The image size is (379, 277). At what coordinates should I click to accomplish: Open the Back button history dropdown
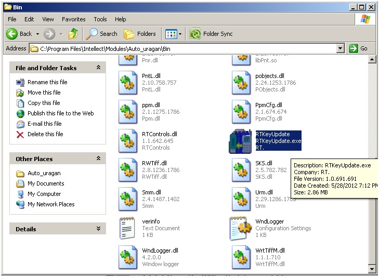[37, 34]
